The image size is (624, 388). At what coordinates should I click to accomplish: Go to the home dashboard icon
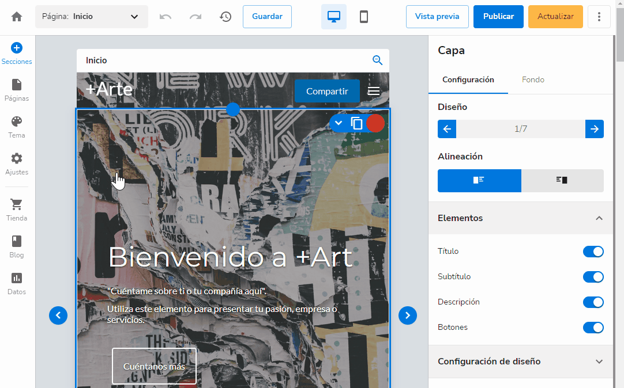point(17,17)
